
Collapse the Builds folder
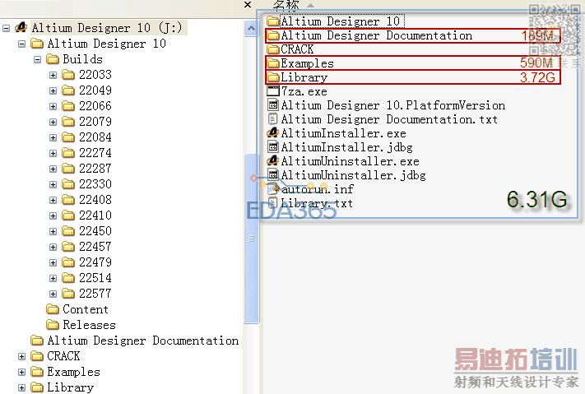pos(37,60)
